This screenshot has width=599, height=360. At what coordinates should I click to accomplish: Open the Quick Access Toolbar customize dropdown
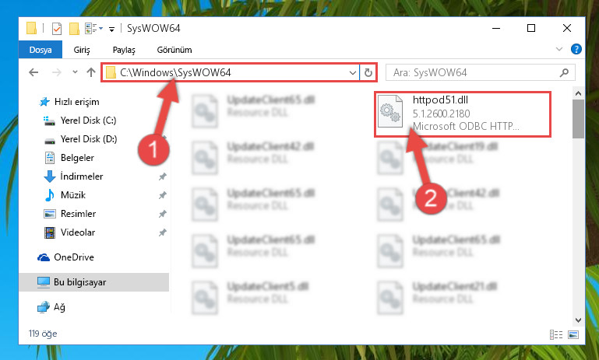[111, 29]
